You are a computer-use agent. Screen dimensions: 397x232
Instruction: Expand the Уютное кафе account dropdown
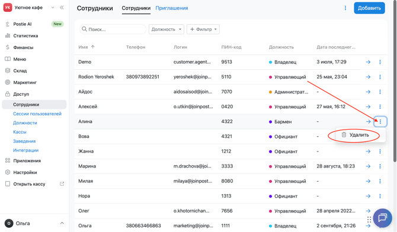[53, 8]
